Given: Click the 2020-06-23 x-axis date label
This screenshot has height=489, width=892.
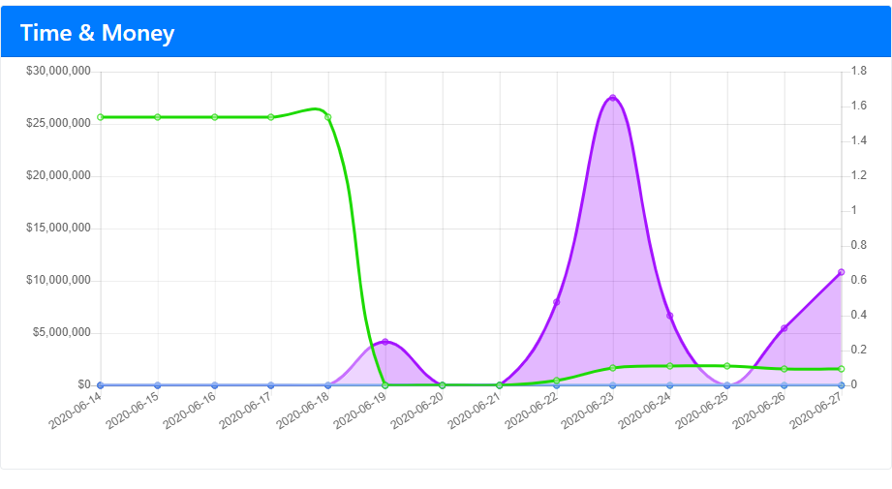Looking at the screenshot, I should coord(588,411).
